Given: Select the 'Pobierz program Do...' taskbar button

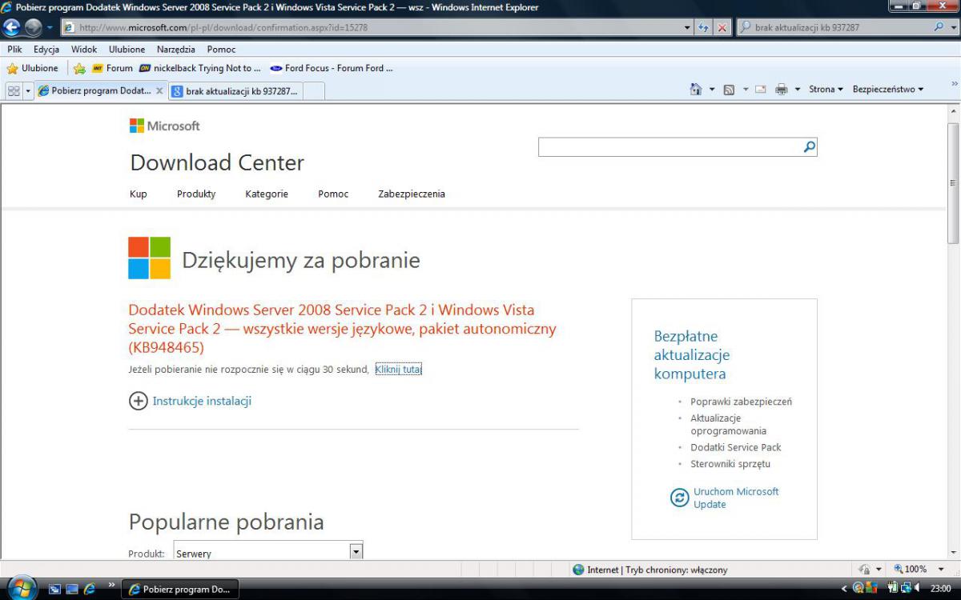Looking at the screenshot, I should [180, 590].
